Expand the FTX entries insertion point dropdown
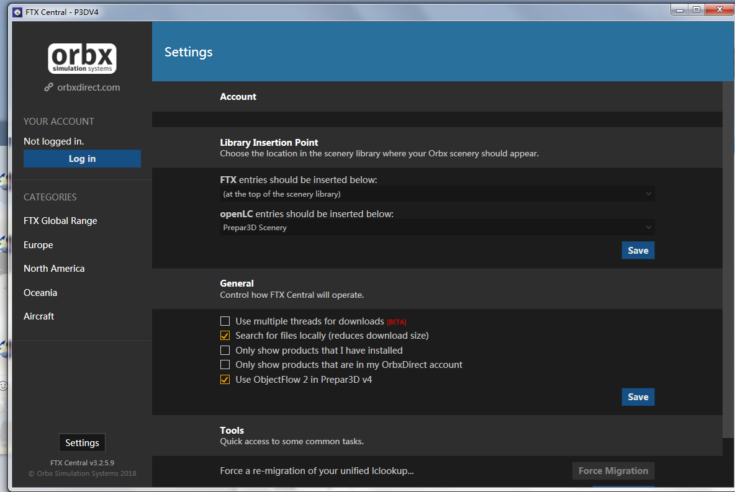Image resolution: width=735 pixels, height=492 pixels. pos(437,194)
